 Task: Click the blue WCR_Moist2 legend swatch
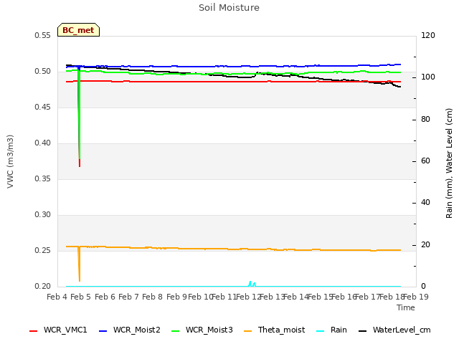coord(103,331)
